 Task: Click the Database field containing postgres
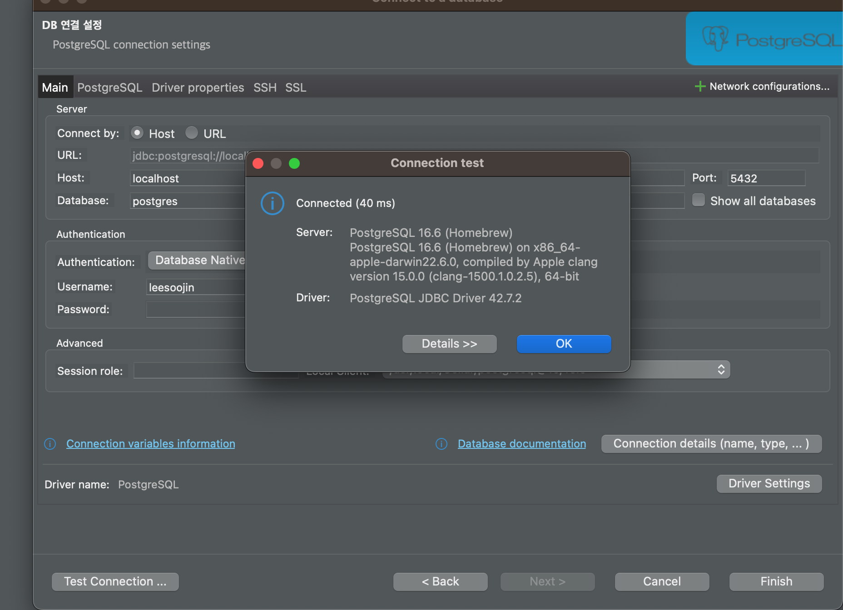pos(188,201)
